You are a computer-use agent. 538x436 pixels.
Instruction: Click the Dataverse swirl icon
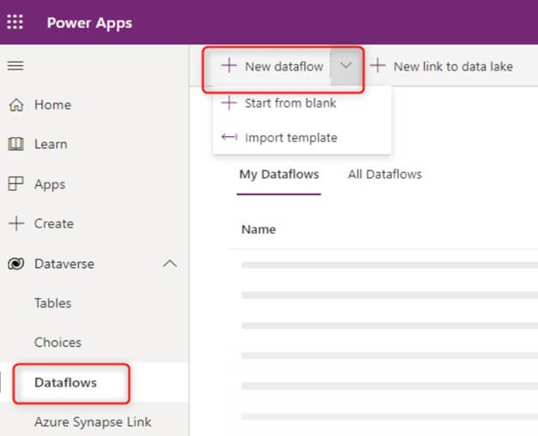click(16, 264)
